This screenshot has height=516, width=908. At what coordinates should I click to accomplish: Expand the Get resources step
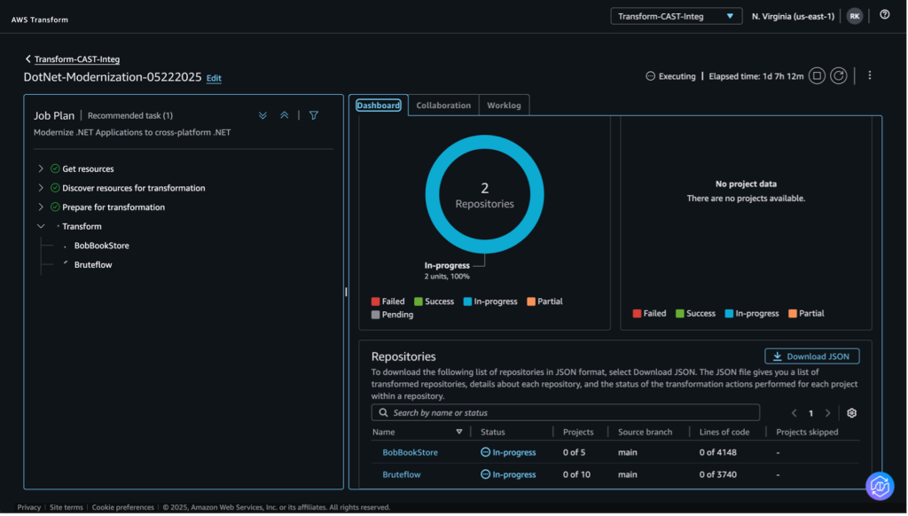40,168
